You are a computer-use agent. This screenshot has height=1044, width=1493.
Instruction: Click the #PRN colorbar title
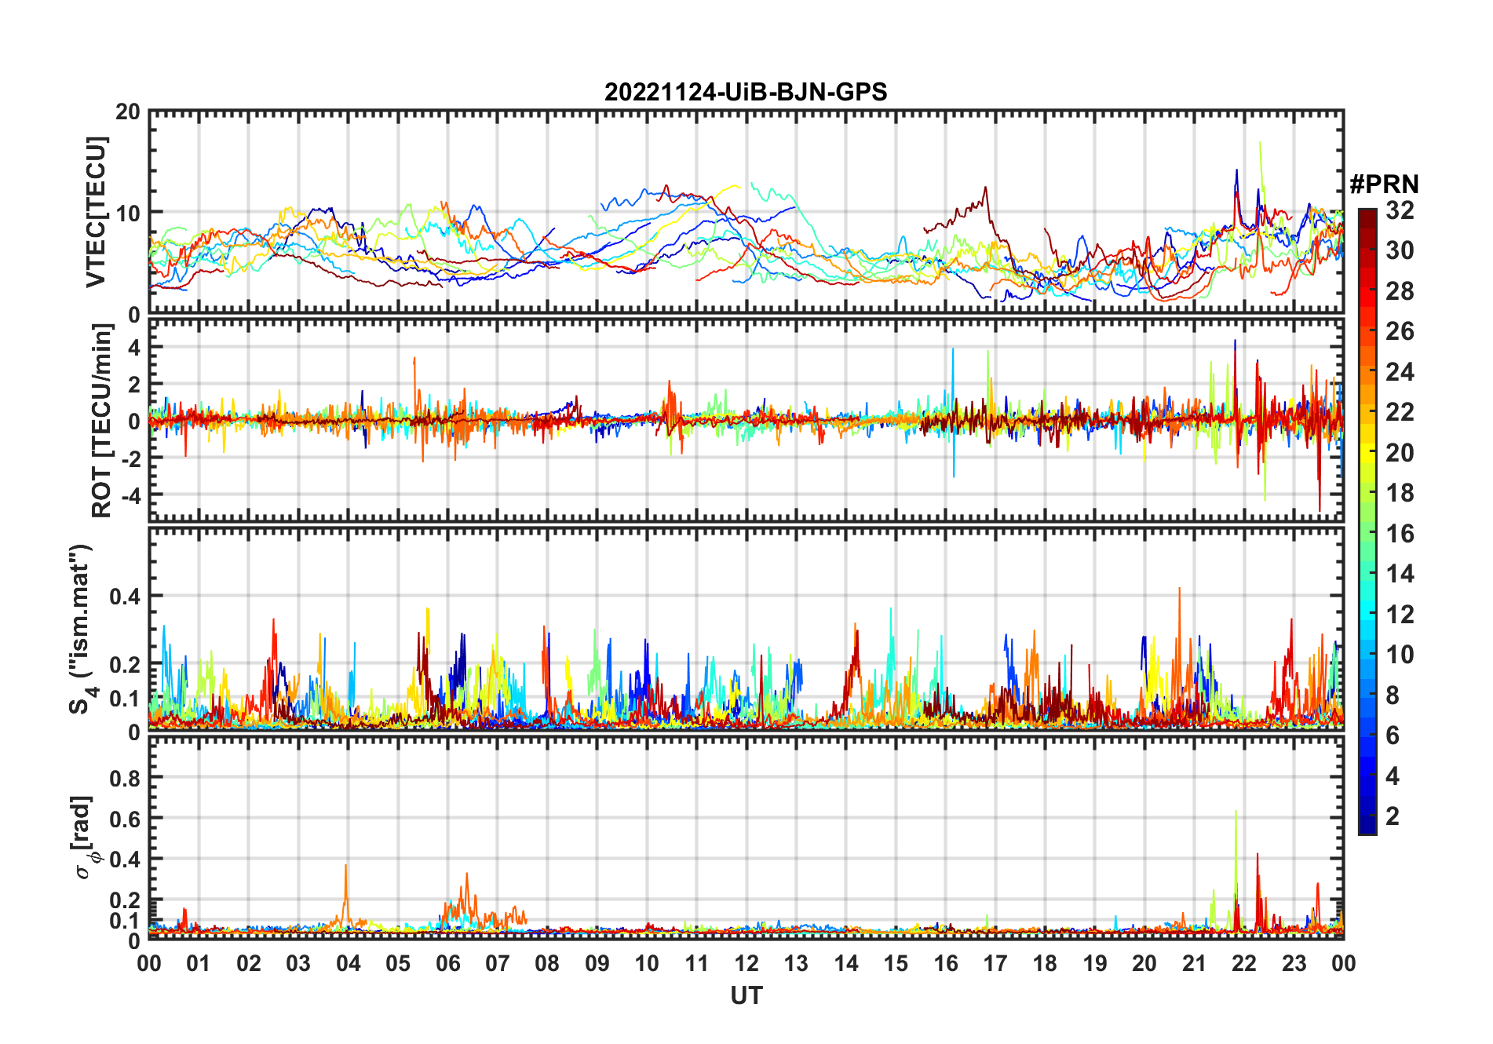click(x=1385, y=184)
